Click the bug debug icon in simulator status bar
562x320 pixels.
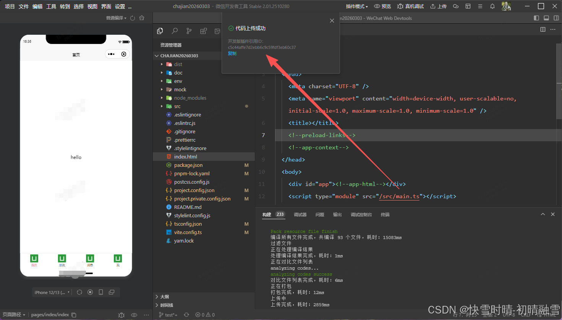pyautogui.click(x=121, y=315)
